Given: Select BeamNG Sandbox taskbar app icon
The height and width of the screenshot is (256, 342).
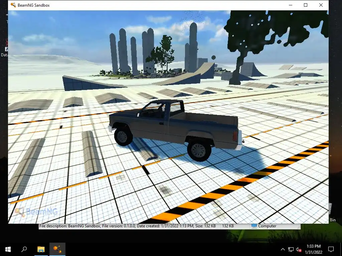Looking at the screenshot, I should point(57,249).
